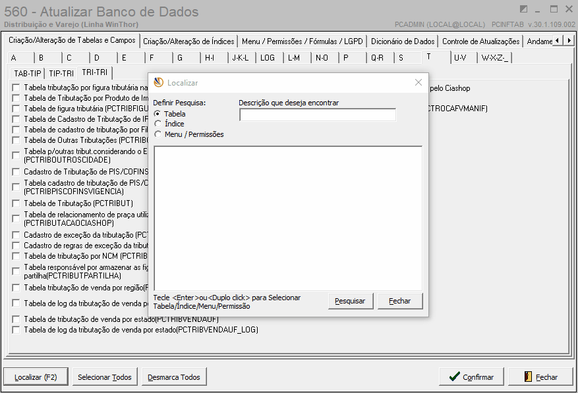Select the letter P tab

point(352,58)
